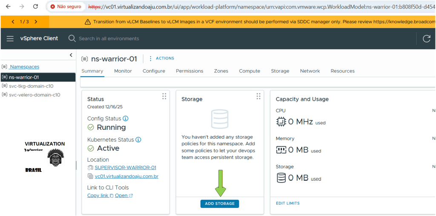This screenshot has width=436, height=216.
Task: Select svc-velero-domain-c10 namespace in sidebar
Action: (x=34, y=95)
